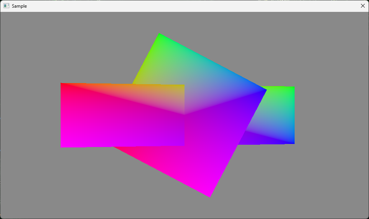Click the magenta bottom-left corner of left rectangle
Viewport: 369px width, 219px height.
[x=62, y=146]
